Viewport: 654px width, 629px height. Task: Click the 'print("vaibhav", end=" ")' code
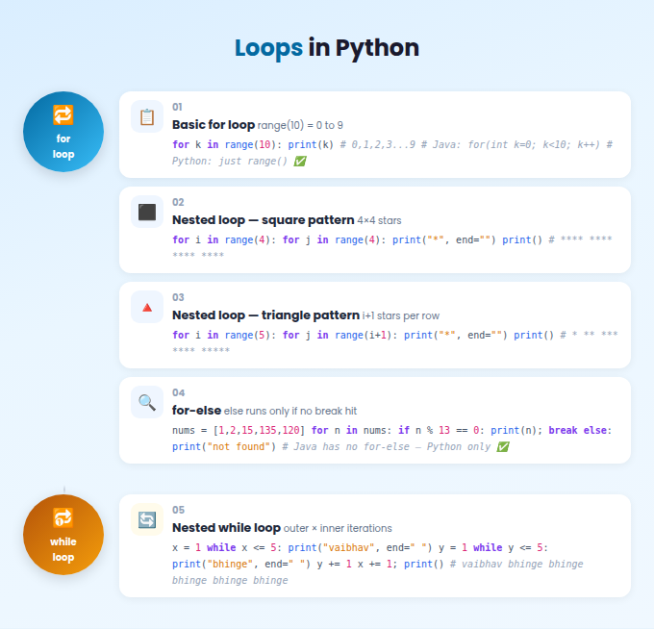[x=361, y=547]
